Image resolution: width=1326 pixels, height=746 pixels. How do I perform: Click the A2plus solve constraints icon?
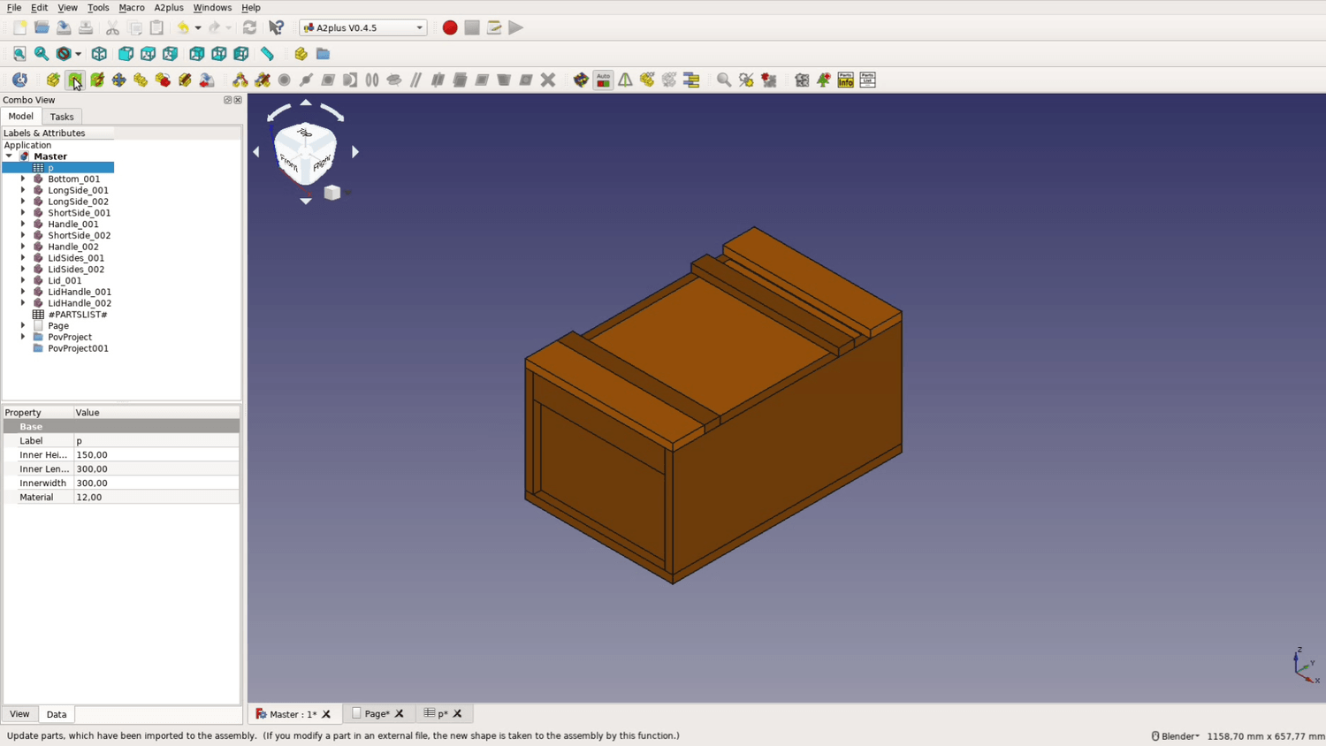pyautogui.click(x=581, y=80)
